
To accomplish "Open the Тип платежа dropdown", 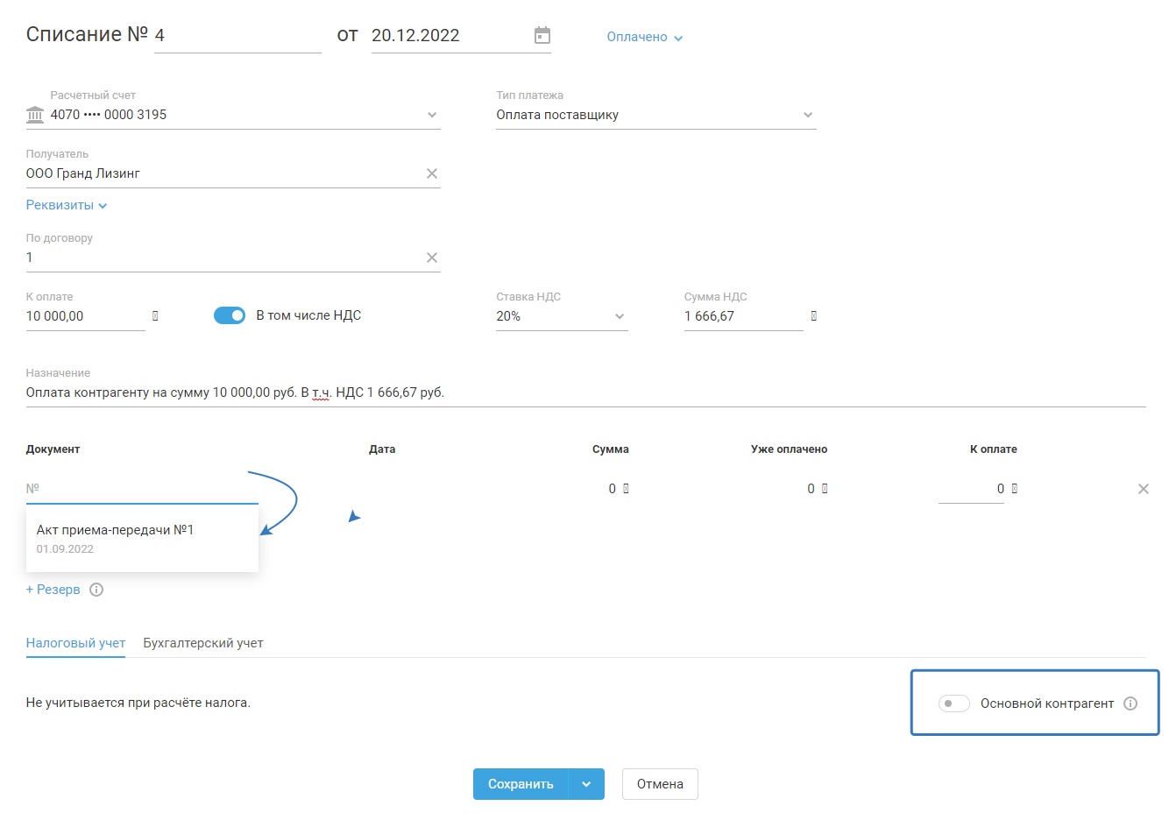I will (808, 115).
